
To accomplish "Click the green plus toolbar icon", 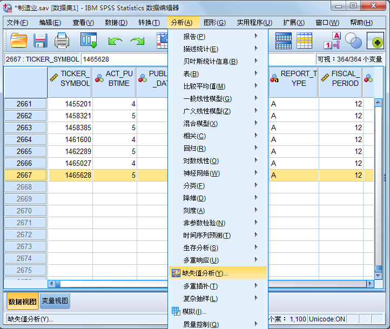I will click(375, 41).
